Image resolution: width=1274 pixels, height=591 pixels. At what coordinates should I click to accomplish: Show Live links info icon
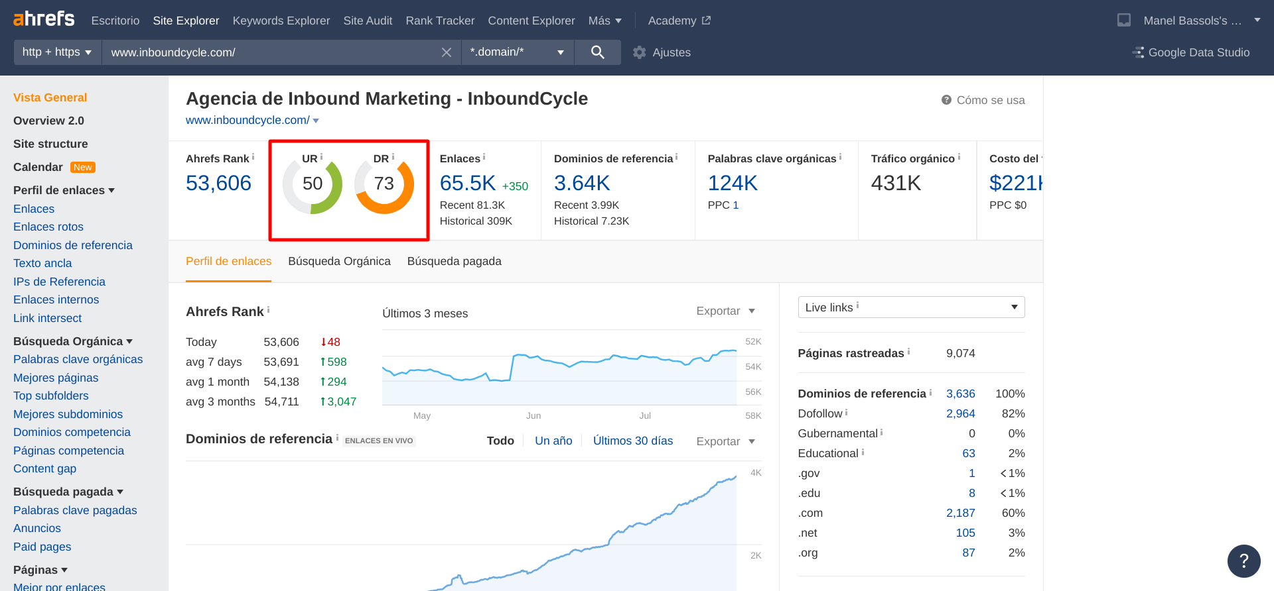click(857, 305)
